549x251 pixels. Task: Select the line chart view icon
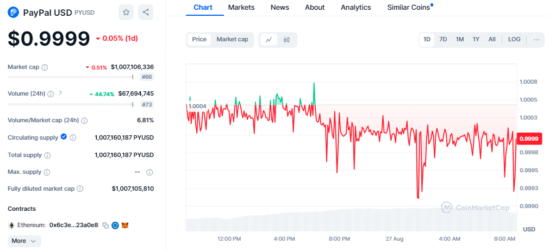pyautogui.click(x=269, y=40)
